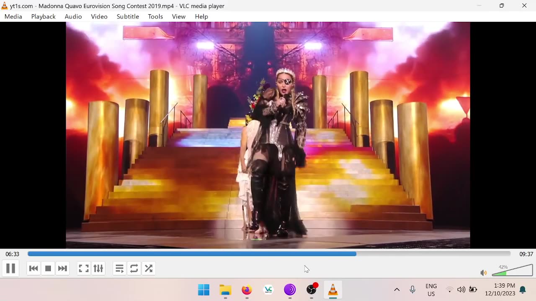Restore down the VLC window
536x301 pixels.
pyautogui.click(x=502, y=6)
